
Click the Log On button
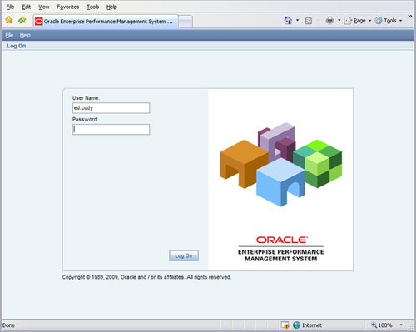(x=184, y=255)
